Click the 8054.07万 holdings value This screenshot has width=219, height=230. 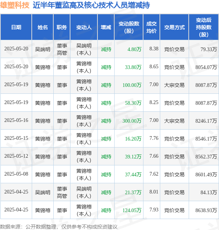pos(206,67)
